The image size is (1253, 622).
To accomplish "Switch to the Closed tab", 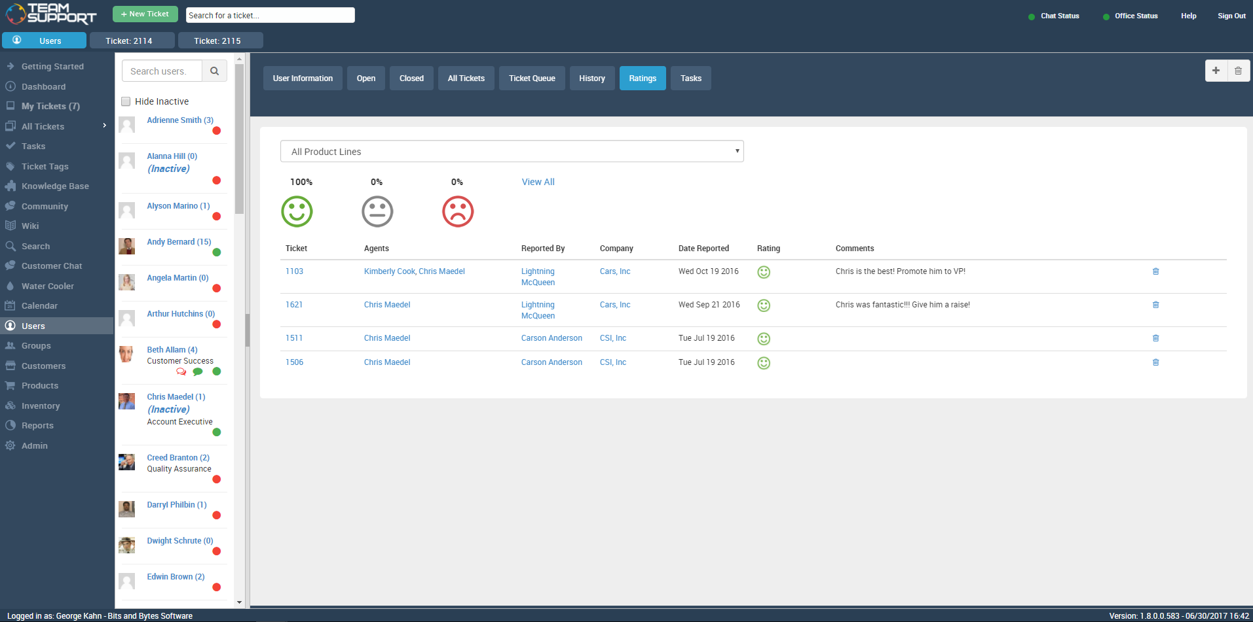I will tap(411, 78).
